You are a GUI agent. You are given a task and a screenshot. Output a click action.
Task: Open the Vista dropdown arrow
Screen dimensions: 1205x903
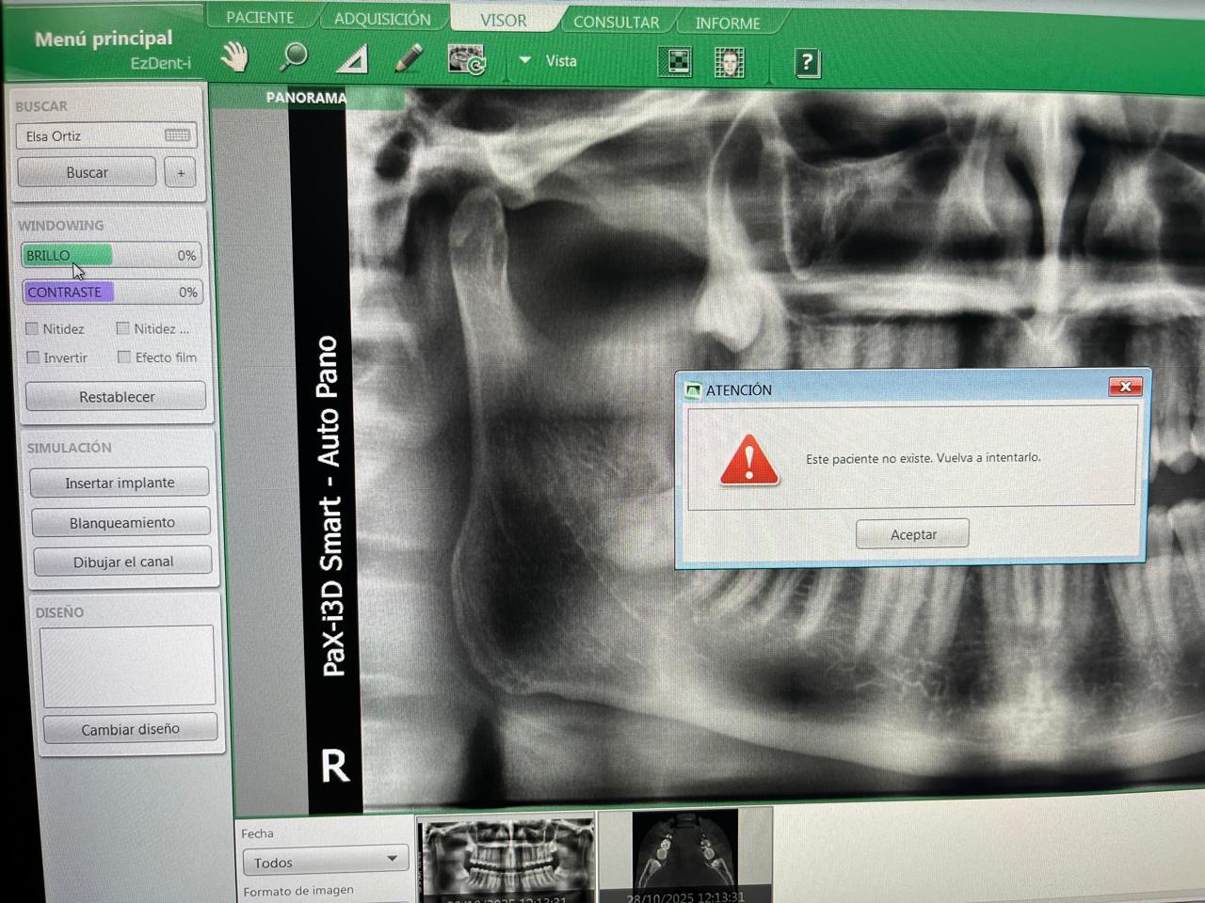click(x=525, y=60)
